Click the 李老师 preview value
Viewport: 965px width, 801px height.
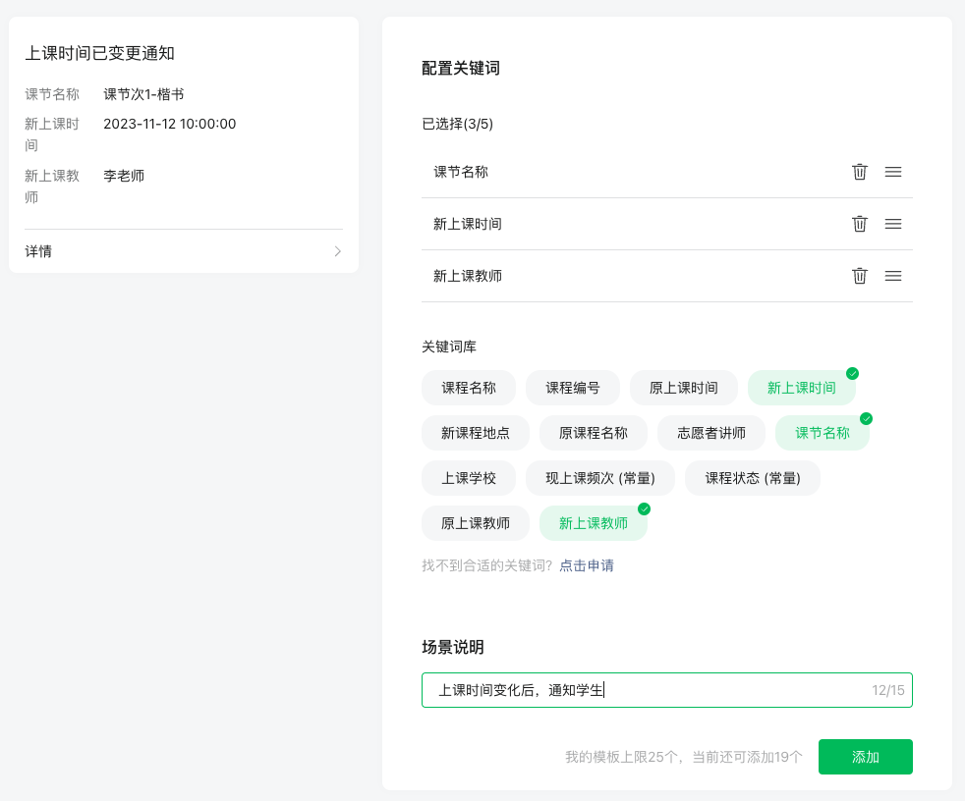124,176
